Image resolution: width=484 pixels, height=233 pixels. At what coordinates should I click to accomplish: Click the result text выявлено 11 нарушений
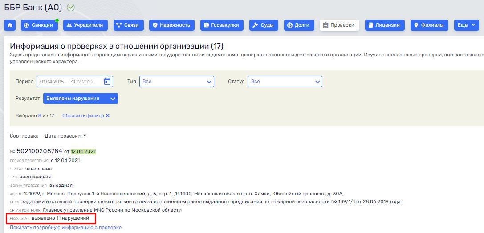(x=60, y=218)
